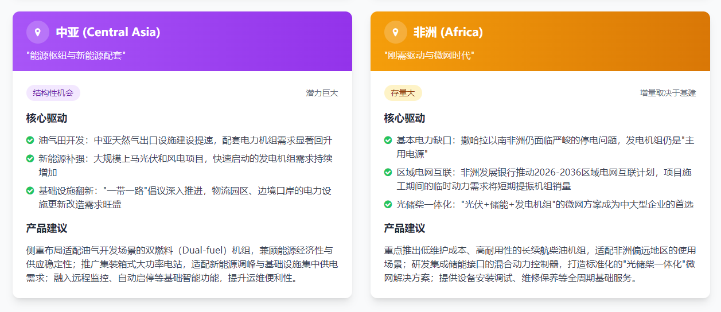The image size is (721, 312).
Task: Select the 存量大 tag badge
Action: (x=403, y=93)
